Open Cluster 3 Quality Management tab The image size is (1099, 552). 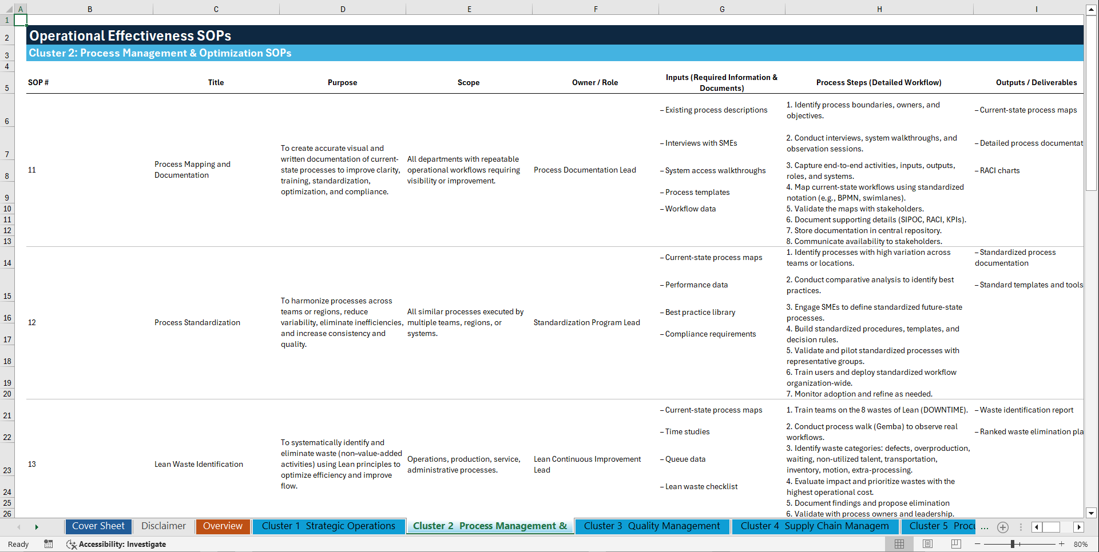click(652, 526)
